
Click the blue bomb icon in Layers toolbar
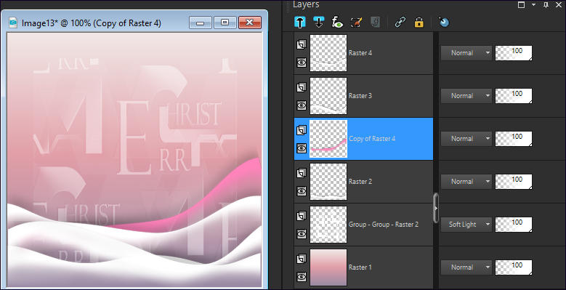pos(444,23)
